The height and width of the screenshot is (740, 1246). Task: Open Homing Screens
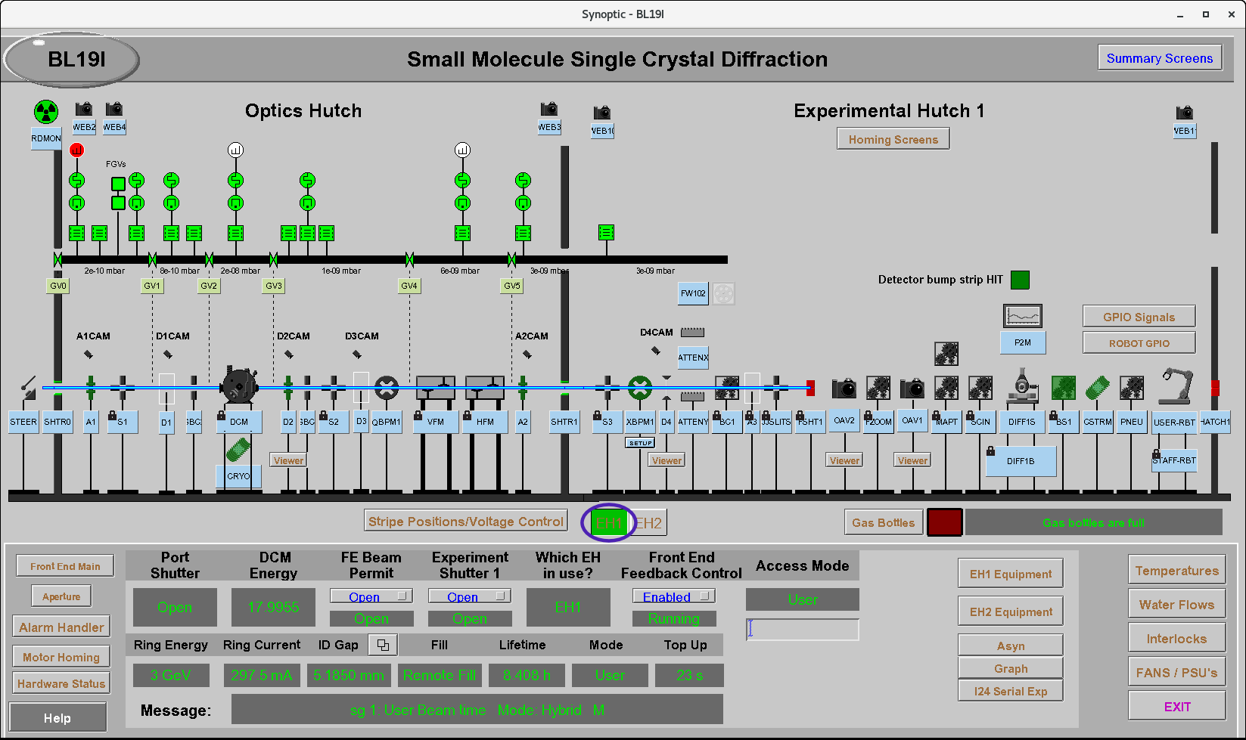click(x=893, y=139)
